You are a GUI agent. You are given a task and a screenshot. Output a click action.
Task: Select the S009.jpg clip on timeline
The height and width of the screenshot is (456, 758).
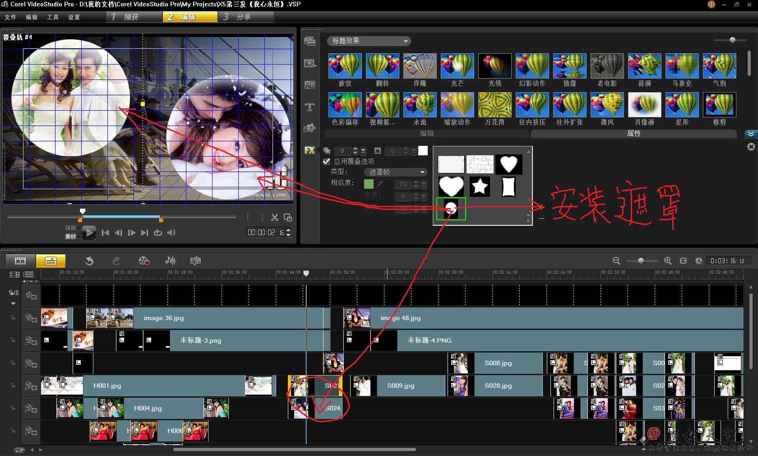point(397,386)
